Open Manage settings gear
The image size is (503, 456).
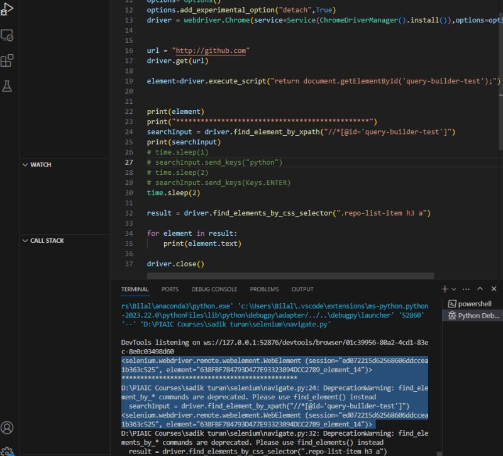click(8, 450)
